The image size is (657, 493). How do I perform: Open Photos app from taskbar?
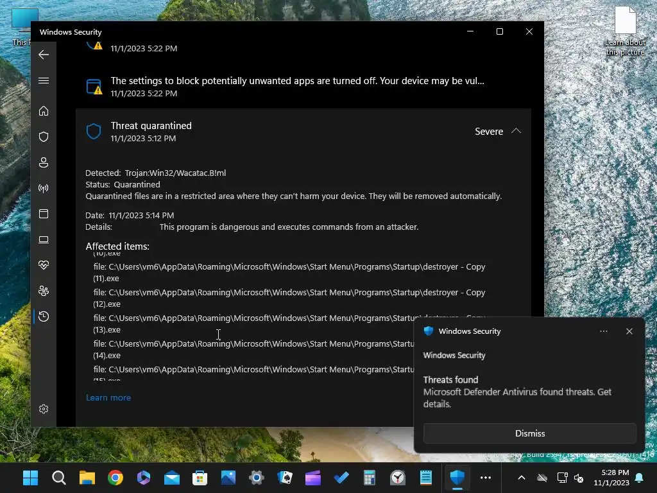[228, 478]
